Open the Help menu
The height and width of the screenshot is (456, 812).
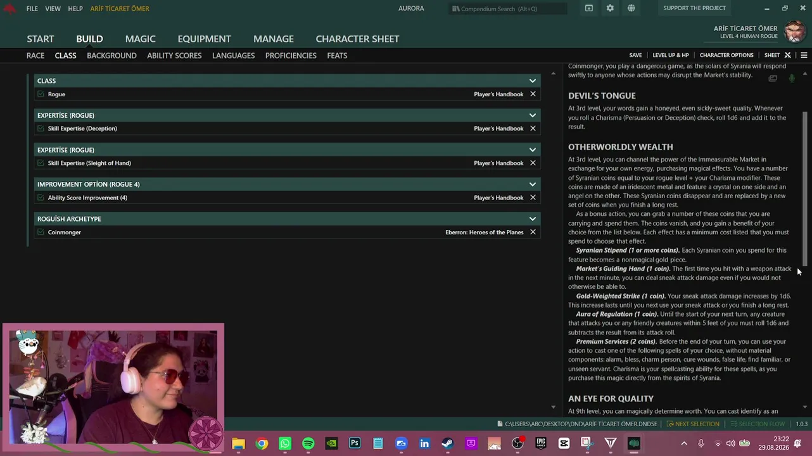point(75,9)
